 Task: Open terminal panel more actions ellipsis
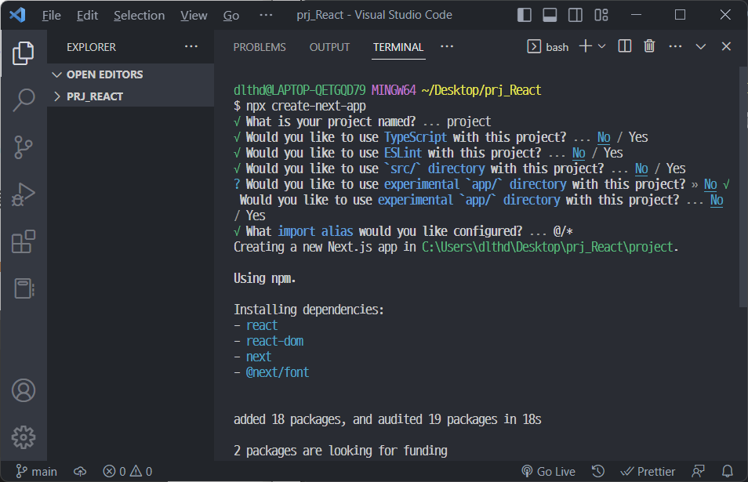[675, 46]
